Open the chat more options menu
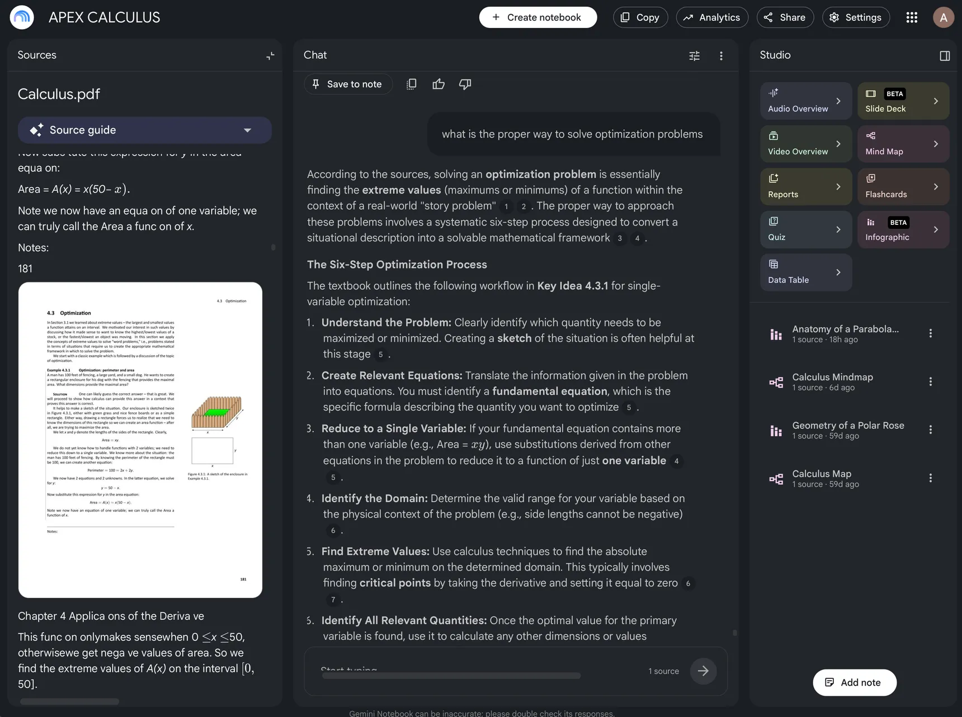962x717 pixels. coord(721,55)
